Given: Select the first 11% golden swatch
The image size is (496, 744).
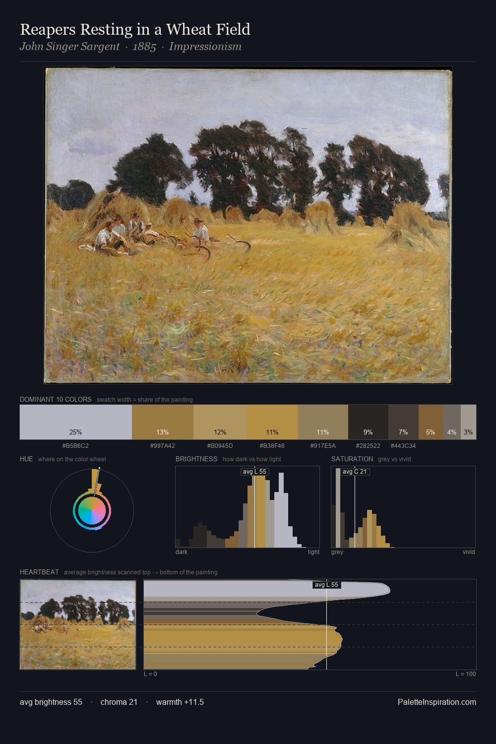Looking at the screenshot, I should coord(272,422).
